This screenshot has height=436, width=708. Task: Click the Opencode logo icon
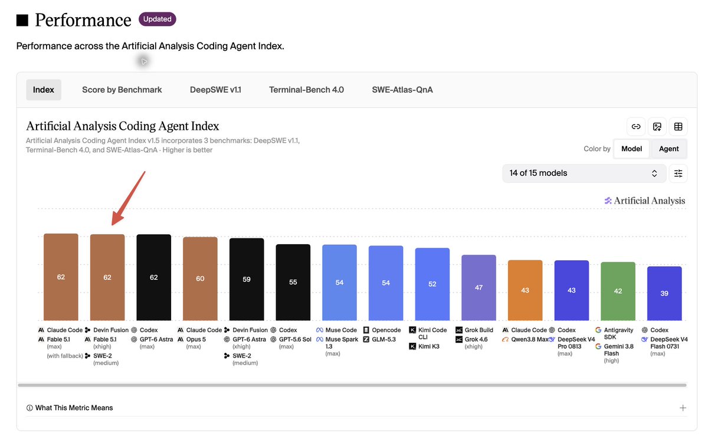coord(366,330)
